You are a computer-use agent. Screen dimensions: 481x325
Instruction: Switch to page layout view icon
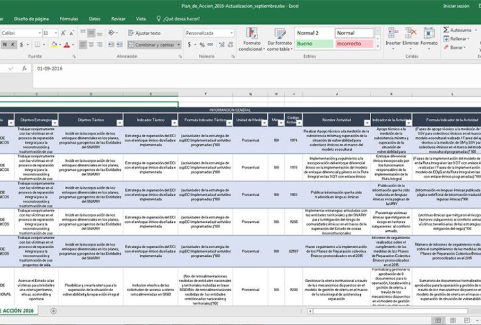[452, 320]
